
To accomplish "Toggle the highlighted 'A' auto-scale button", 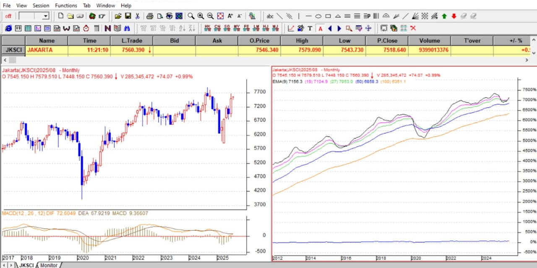I will (x=320, y=28).
